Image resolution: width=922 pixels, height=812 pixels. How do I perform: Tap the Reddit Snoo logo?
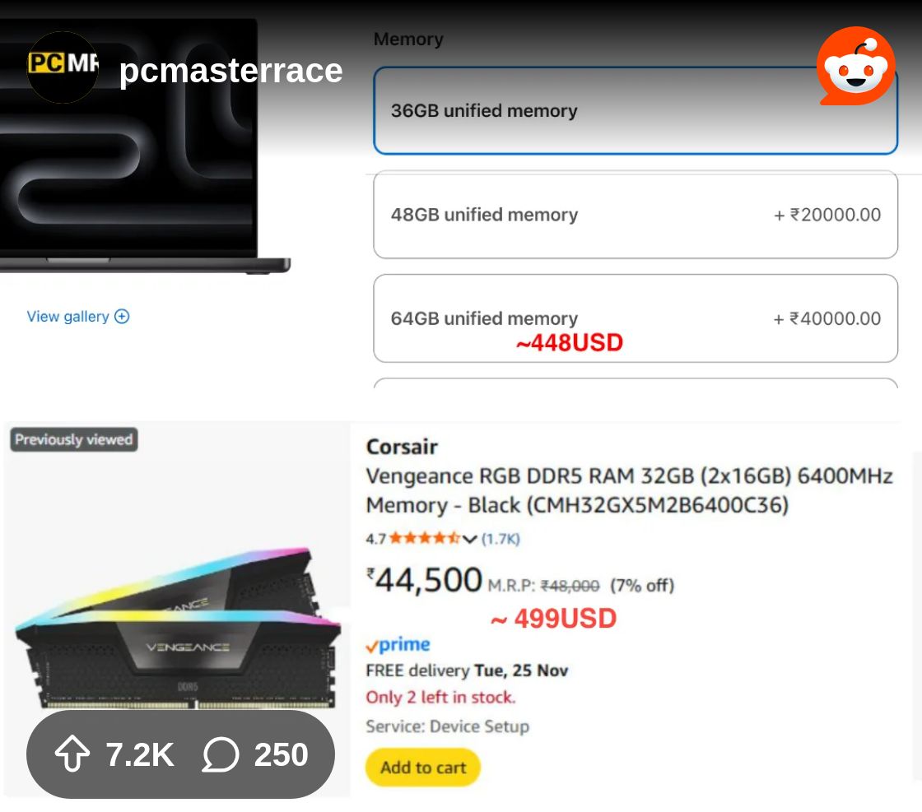pyautogui.click(x=855, y=67)
